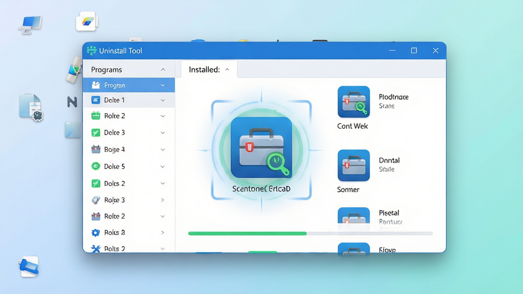Click the blue gear icon beside Rolts
Screen dimensions: 523x294
point(96,232)
